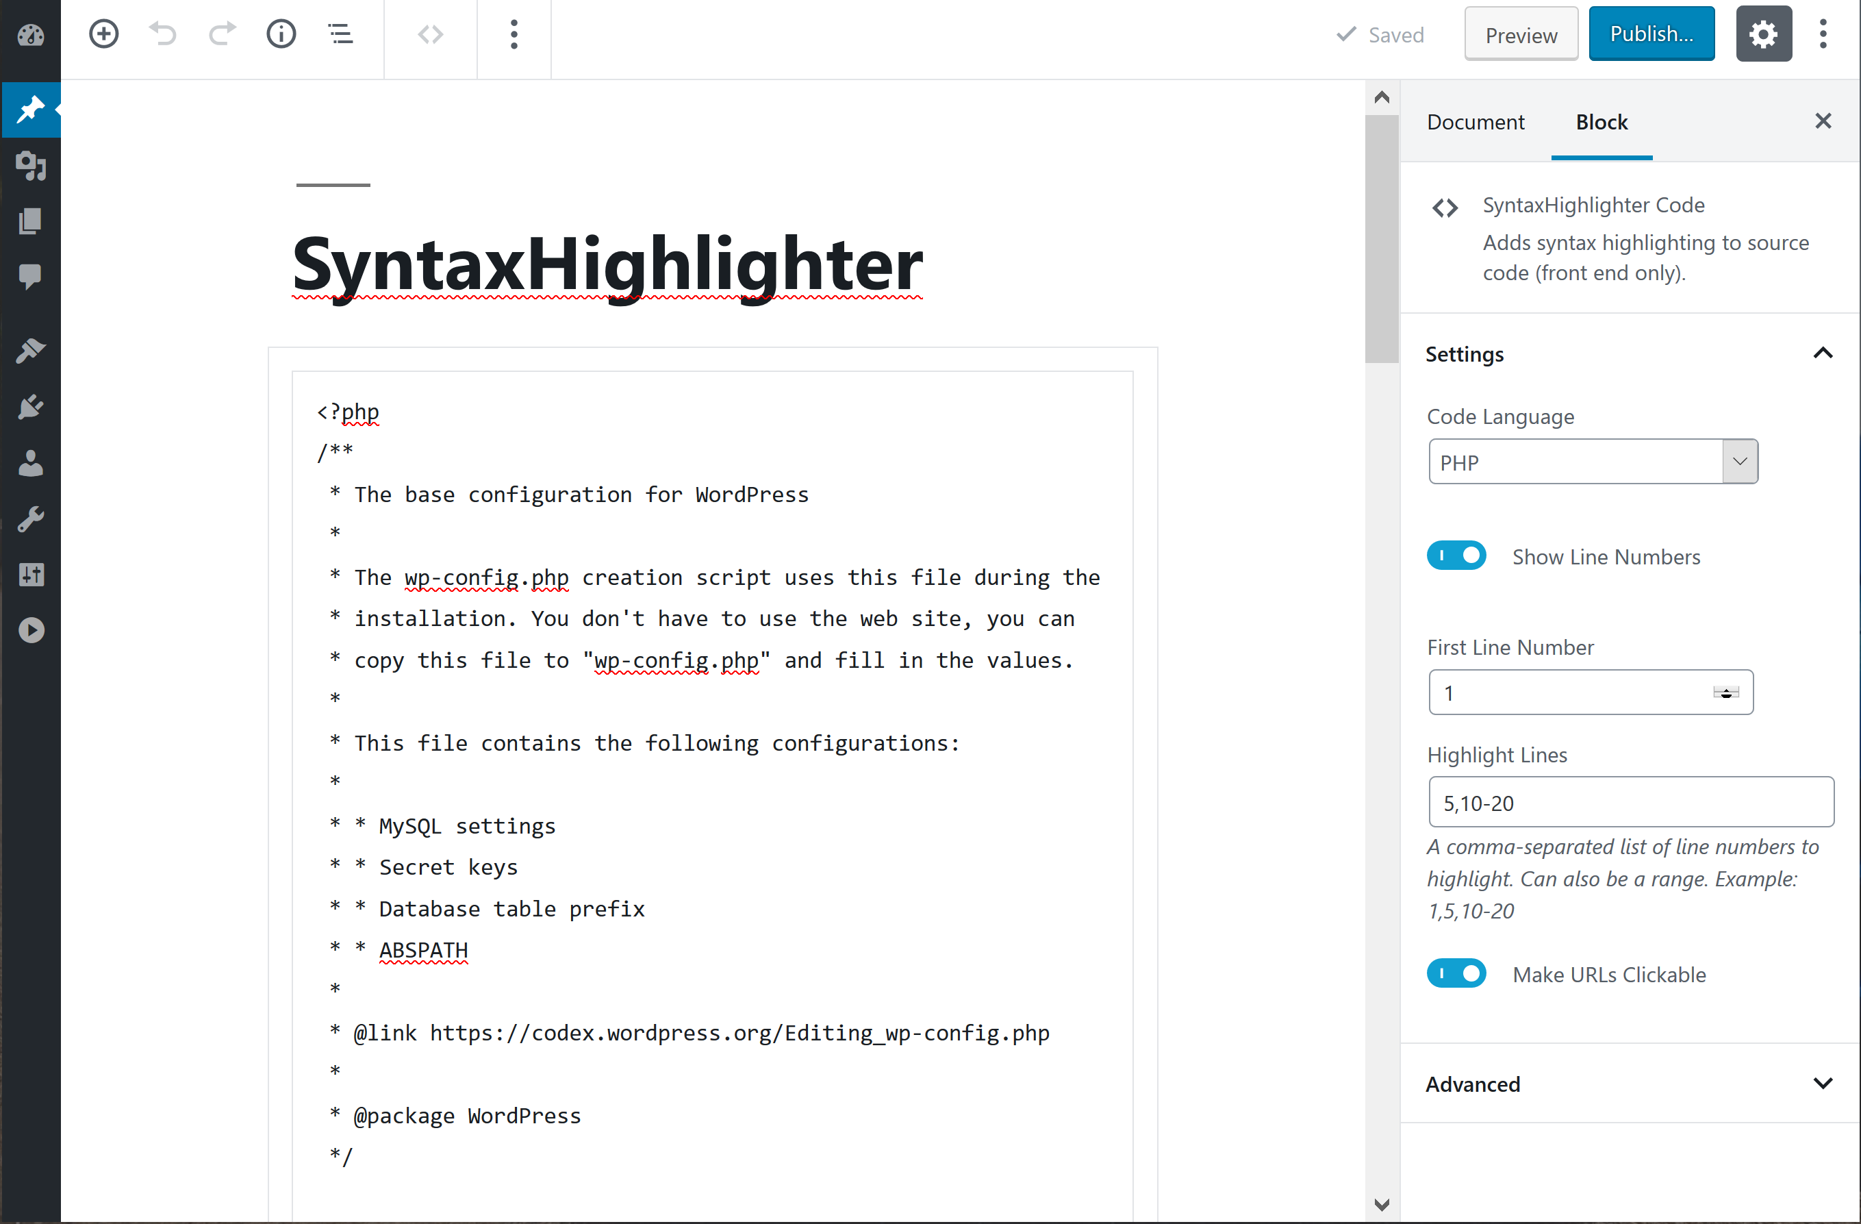This screenshot has height=1224, width=1861.
Task: Click the Publish button
Action: (1651, 34)
